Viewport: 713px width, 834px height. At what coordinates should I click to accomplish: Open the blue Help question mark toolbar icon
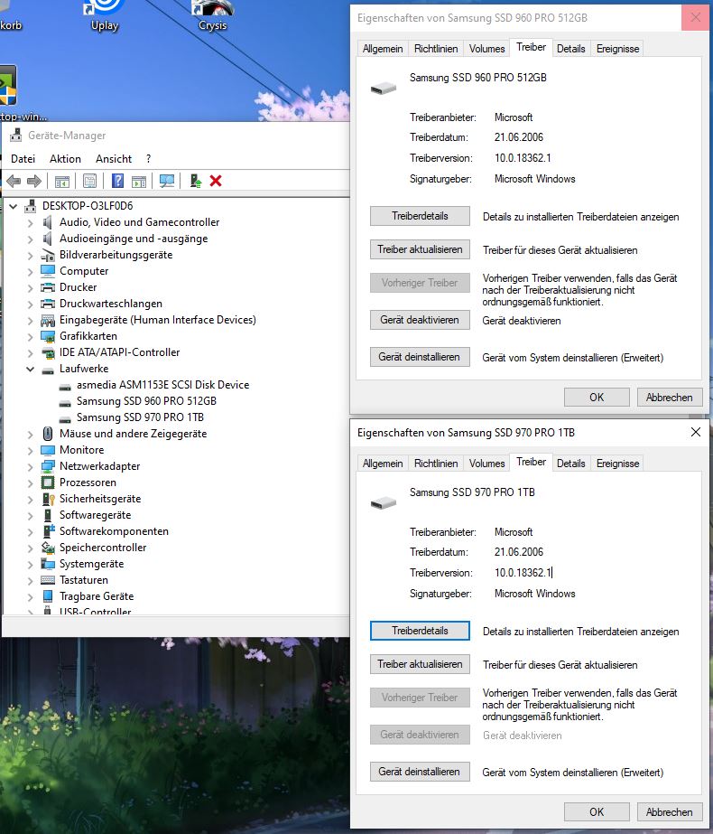click(117, 182)
